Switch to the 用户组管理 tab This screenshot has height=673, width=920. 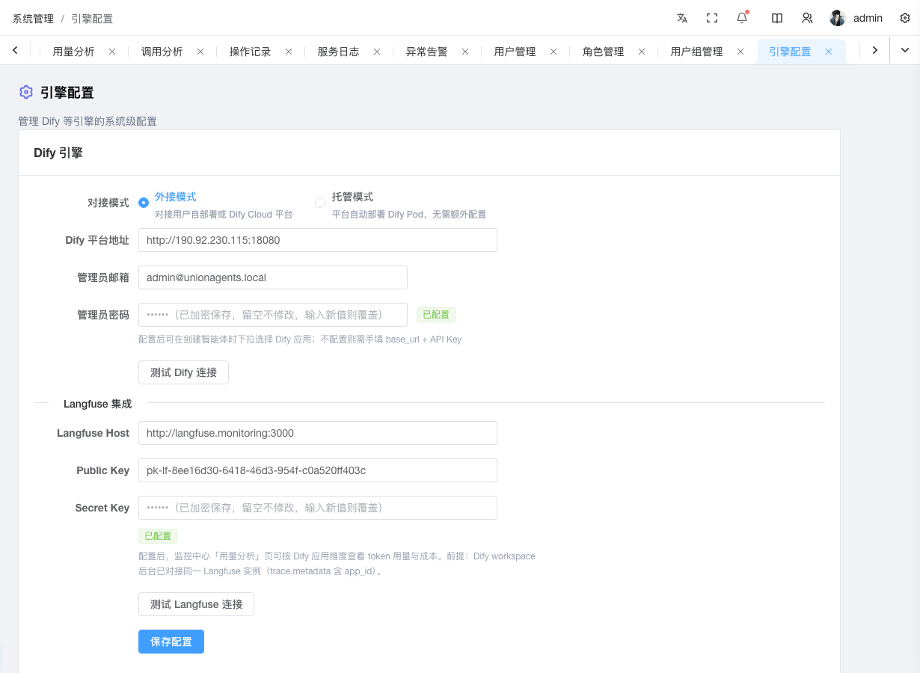[697, 52]
